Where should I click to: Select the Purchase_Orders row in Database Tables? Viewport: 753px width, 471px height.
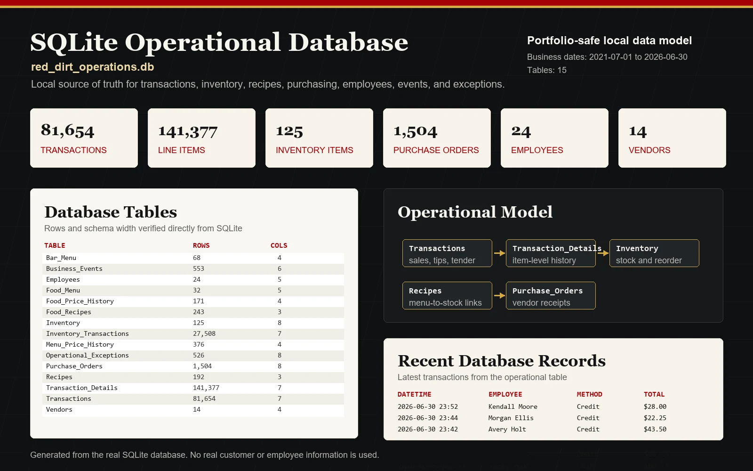tap(193, 366)
